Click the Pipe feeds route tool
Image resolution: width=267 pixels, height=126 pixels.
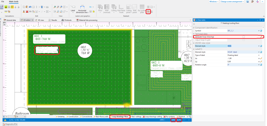point(121,9)
